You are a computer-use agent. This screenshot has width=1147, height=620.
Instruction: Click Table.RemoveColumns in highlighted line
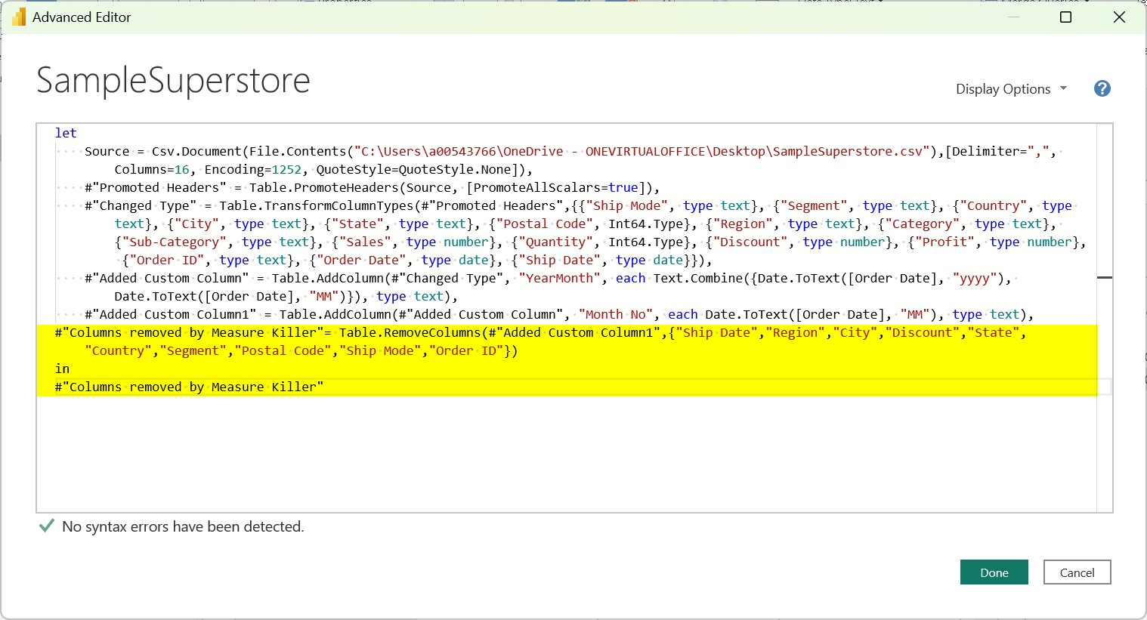pos(410,332)
